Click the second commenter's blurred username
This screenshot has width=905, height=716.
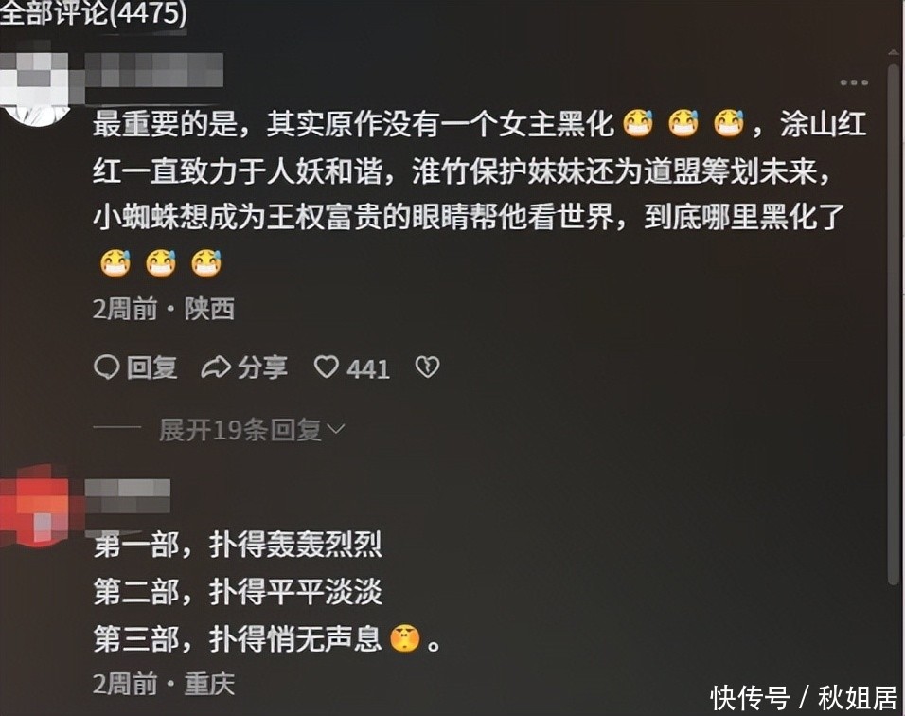pos(128,495)
